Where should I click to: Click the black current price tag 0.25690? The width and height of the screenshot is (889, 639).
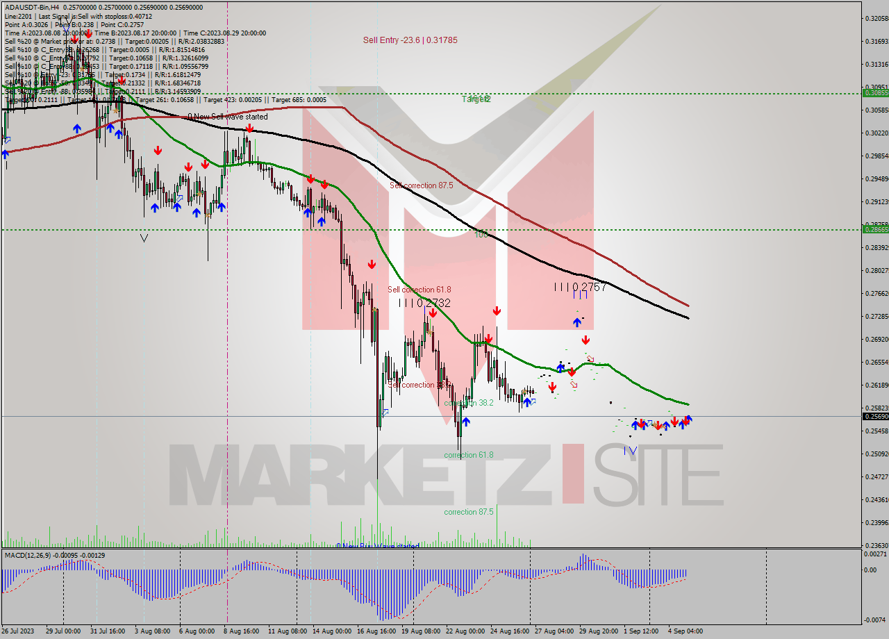click(x=875, y=416)
